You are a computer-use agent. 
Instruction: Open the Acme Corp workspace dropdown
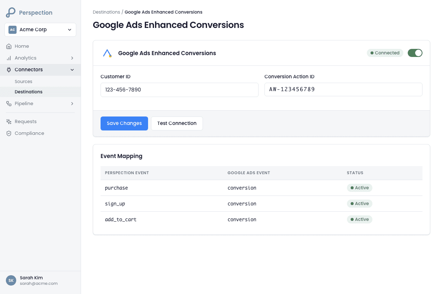pyautogui.click(x=40, y=30)
